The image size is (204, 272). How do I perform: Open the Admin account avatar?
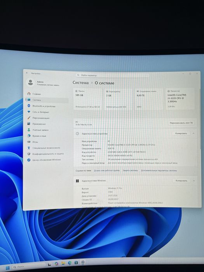pos(31,82)
